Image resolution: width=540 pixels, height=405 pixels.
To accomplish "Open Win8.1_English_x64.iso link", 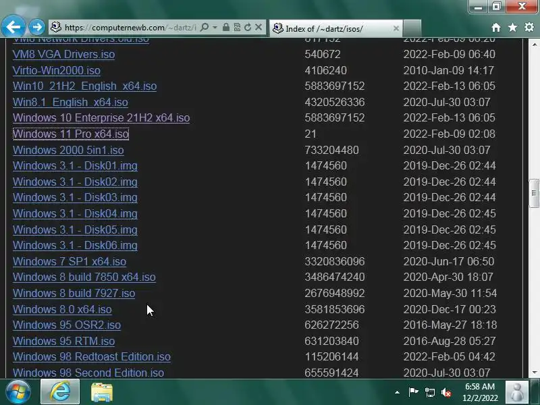I will 70,103.
